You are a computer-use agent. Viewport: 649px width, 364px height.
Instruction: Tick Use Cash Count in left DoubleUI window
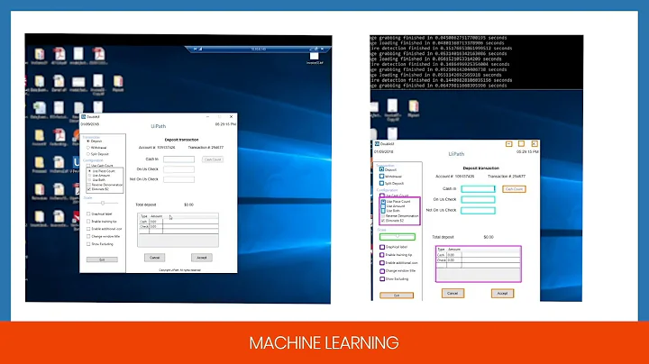pyautogui.click(x=88, y=166)
